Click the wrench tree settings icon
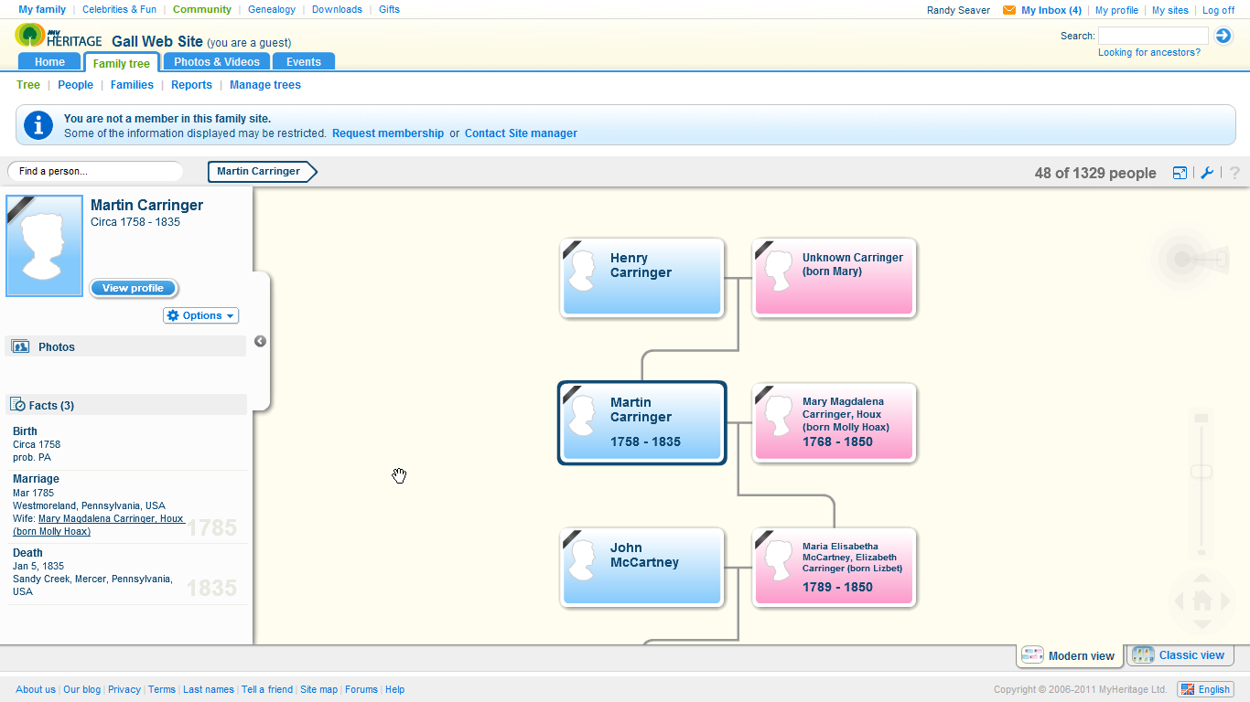This screenshot has height=702, width=1250. coord(1206,172)
